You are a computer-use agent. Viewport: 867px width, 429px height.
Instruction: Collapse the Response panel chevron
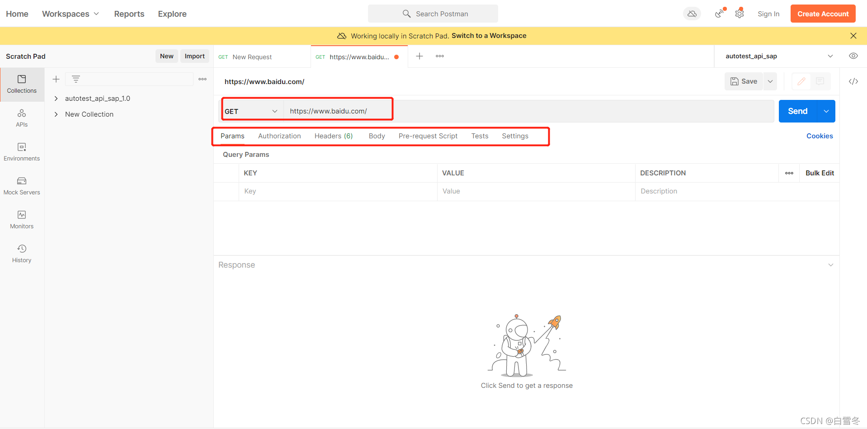click(x=831, y=265)
